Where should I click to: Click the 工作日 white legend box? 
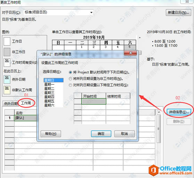click(x=7, y=42)
